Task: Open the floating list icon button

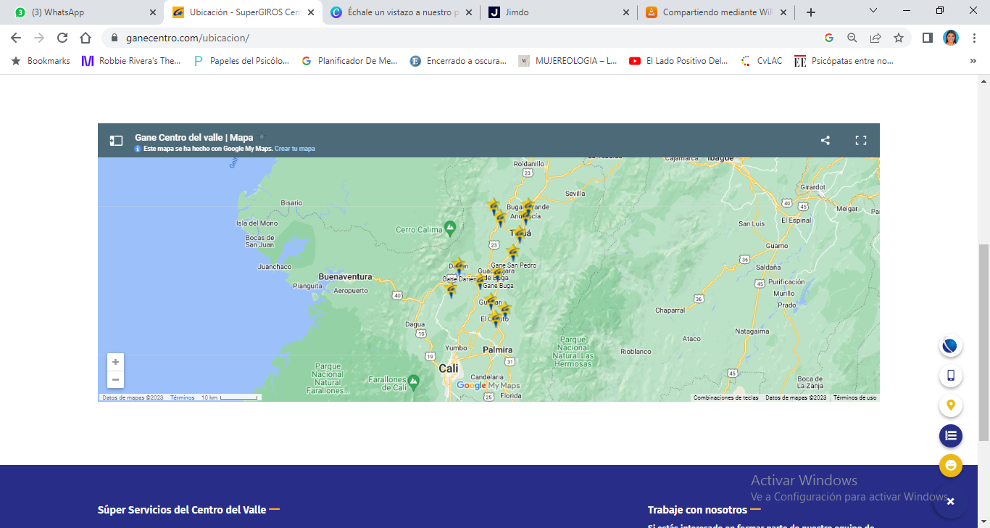Action: pos(951,435)
